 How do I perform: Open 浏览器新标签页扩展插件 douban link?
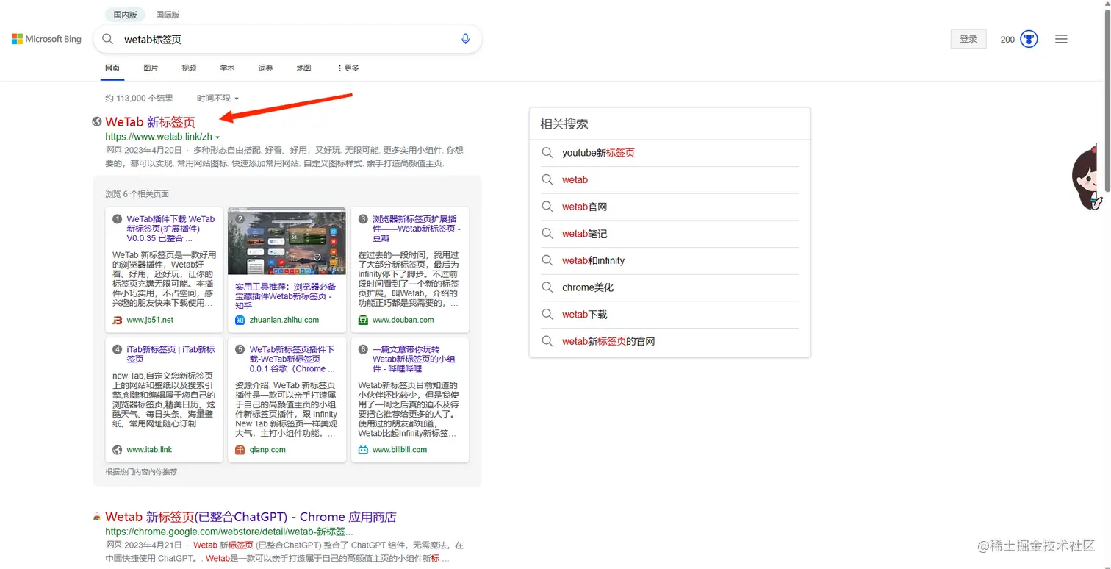(x=417, y=229)
